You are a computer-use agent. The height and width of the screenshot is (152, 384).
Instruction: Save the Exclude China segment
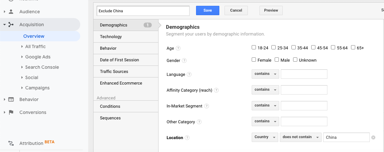[x=207, y=10]
